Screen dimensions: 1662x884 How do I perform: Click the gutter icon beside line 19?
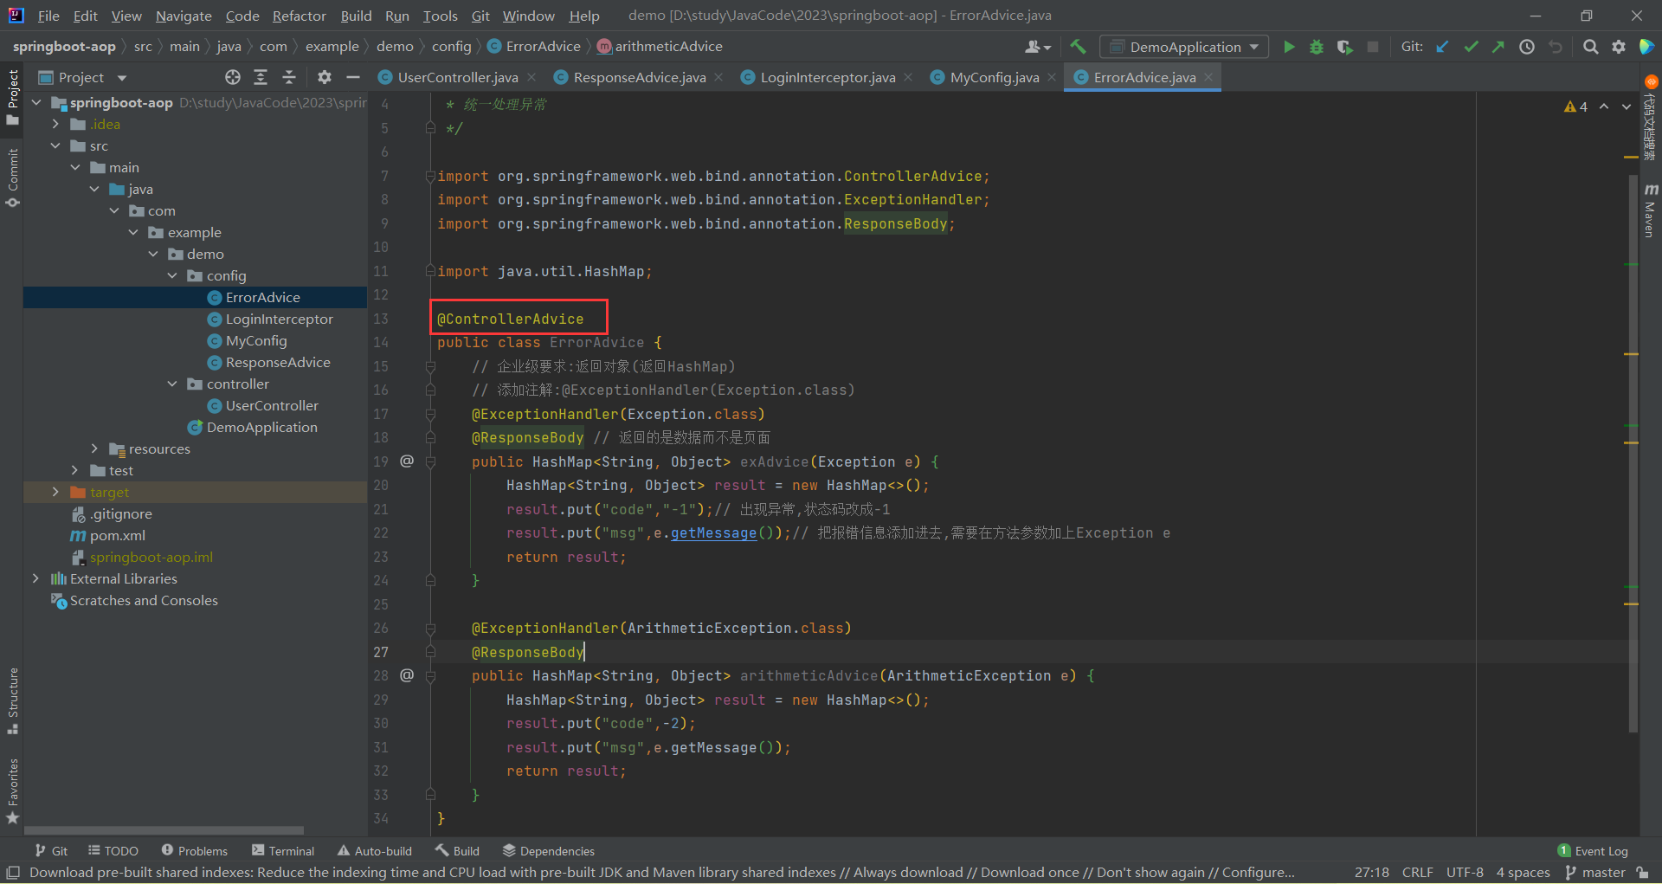pyautogui.click(x=407, y=461)
